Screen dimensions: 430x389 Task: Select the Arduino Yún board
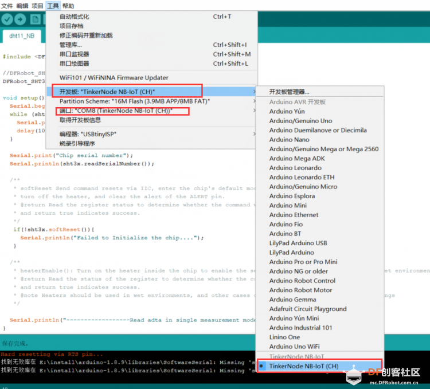click(x=320, y=112)
